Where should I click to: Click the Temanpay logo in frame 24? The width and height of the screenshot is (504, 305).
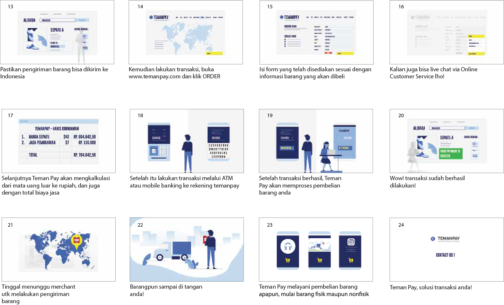coord(445,239)
